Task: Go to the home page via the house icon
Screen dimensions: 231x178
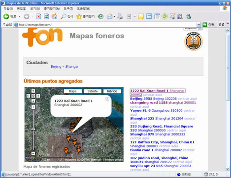Action: point(54,16)
